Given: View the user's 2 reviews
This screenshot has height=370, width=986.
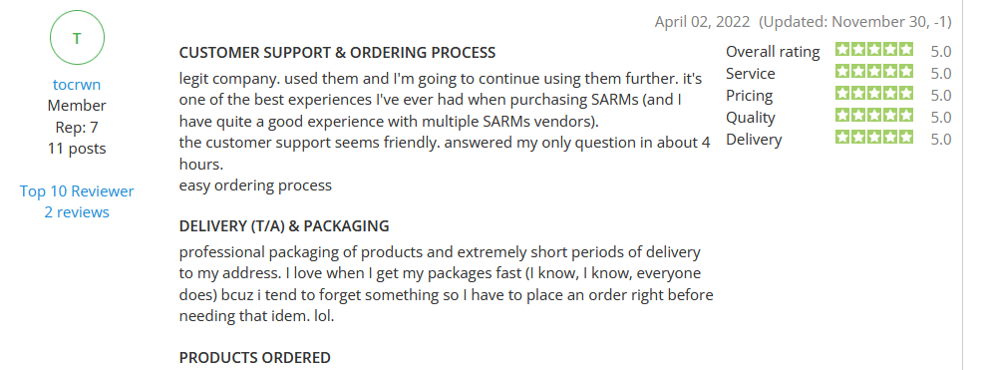Looking at the screenshot, I should point(77,212).
